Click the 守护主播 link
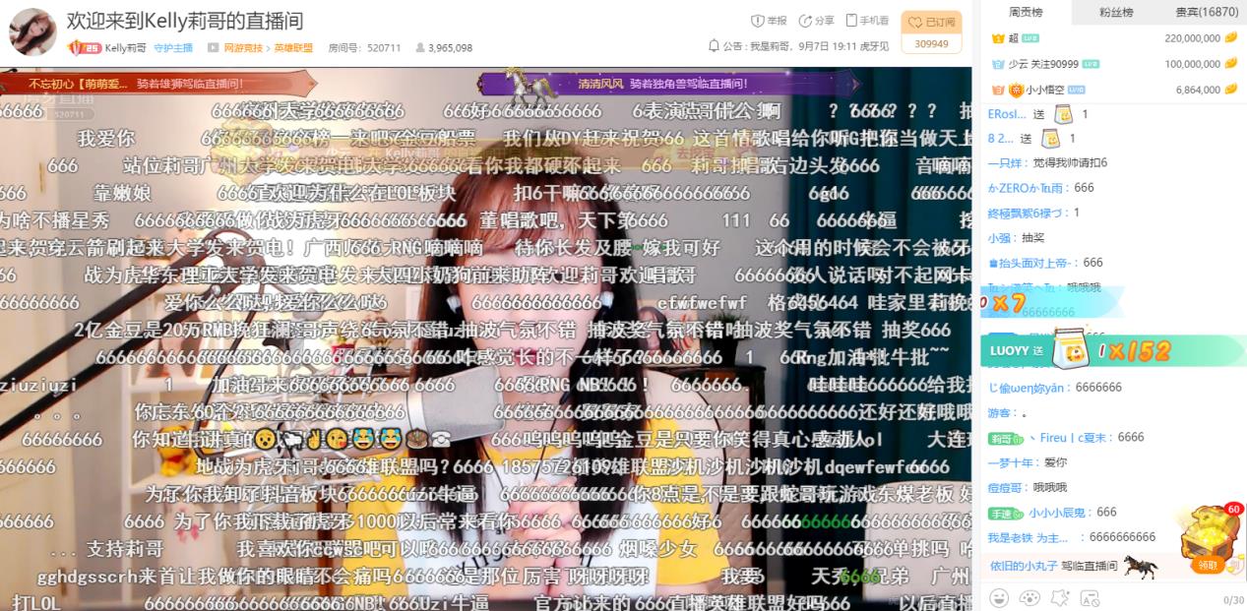This screenshot has width=1247, height=611. point(173,47)
